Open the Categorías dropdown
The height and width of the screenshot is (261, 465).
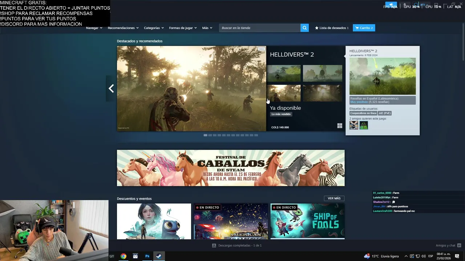154,28
